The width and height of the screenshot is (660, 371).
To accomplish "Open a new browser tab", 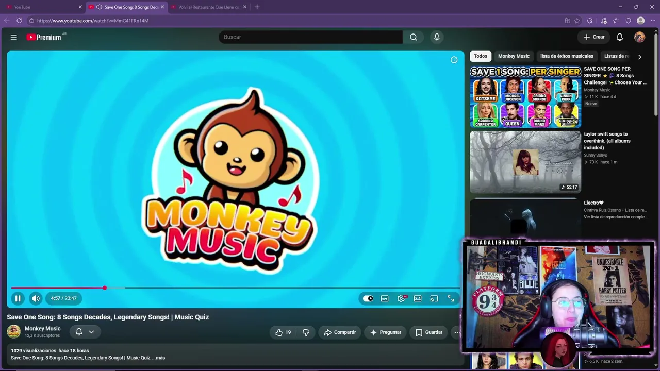I will point(257,7).
